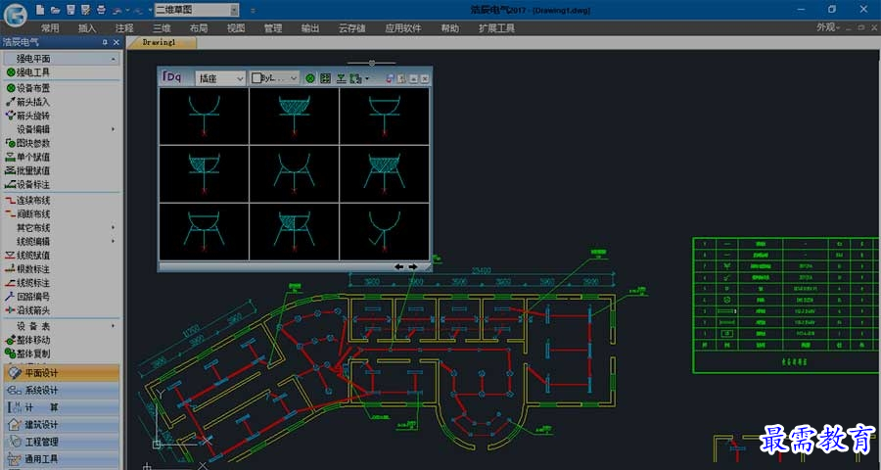881x470 pixels.
Task: Launch the 设备布置 tool
Action: click(x=27, y=88)
